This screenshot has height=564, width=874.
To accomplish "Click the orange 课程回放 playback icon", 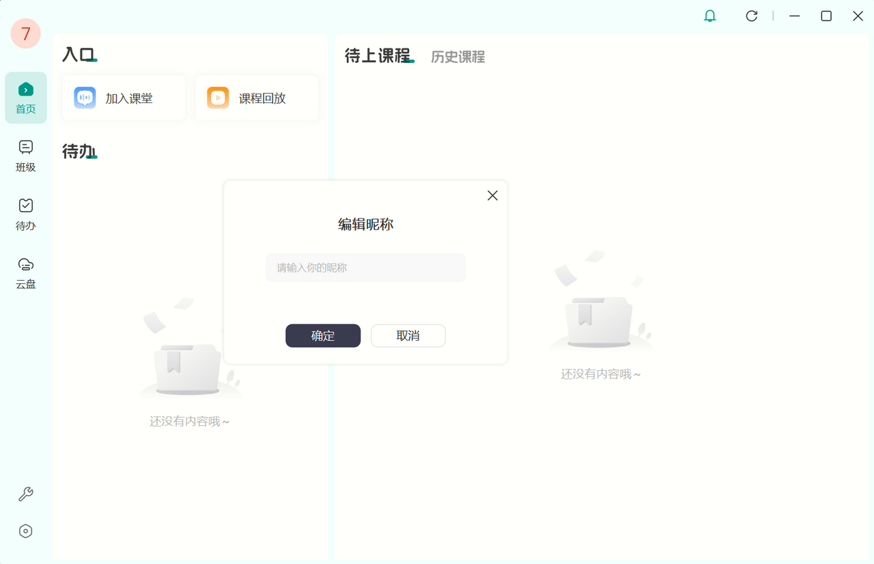I will (x=218, y=98).
